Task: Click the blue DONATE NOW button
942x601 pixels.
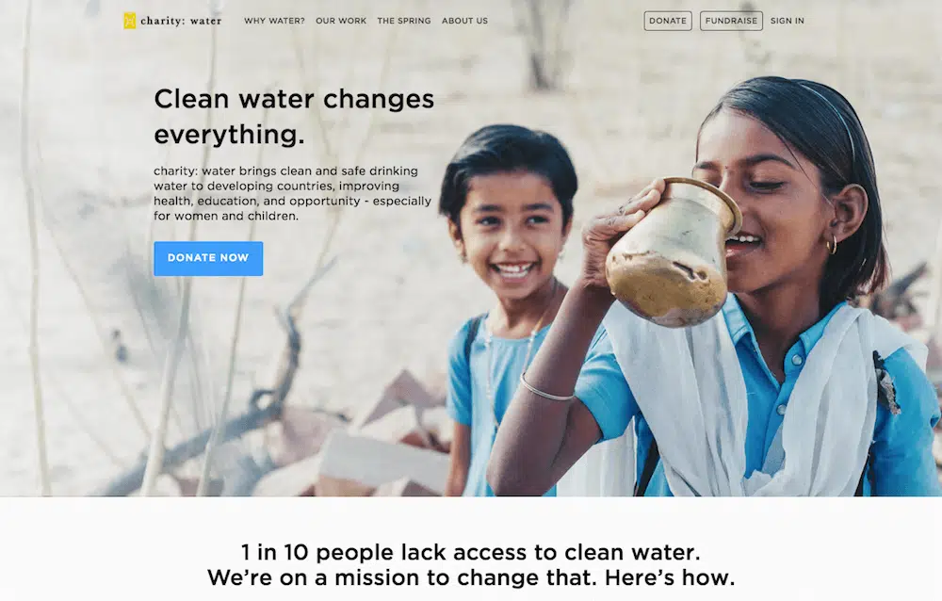Action: click(x=208, y=258)
